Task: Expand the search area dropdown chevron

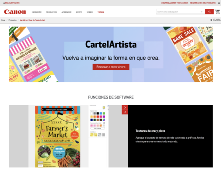Action: click(202, 12)
